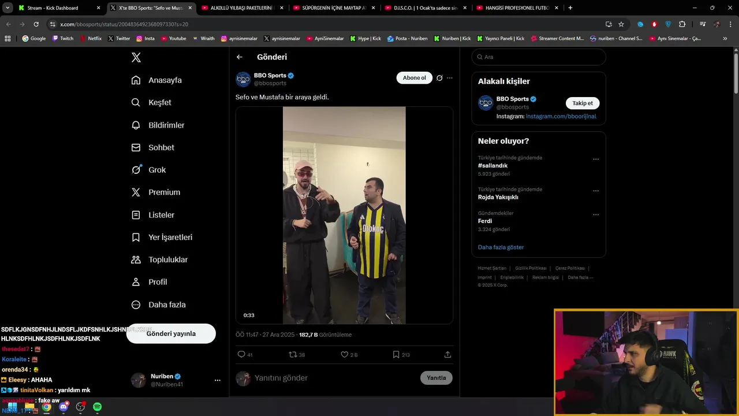Screen dimensions: 739x416
Task: Open BBO Sports avatar in post header
Action: pyautogui.click(x=243, y=79)
